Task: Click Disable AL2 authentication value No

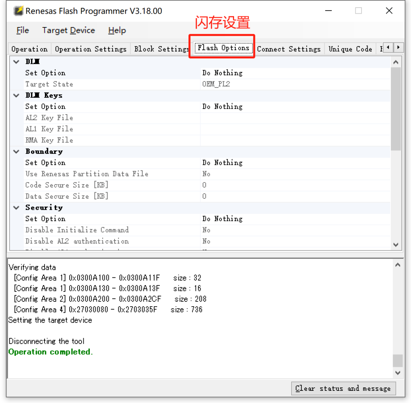Action: 295,241
